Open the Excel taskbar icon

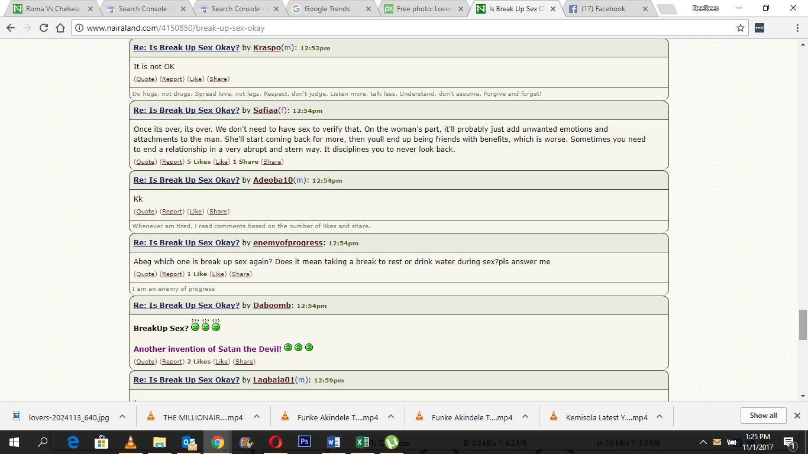(362, 442)
